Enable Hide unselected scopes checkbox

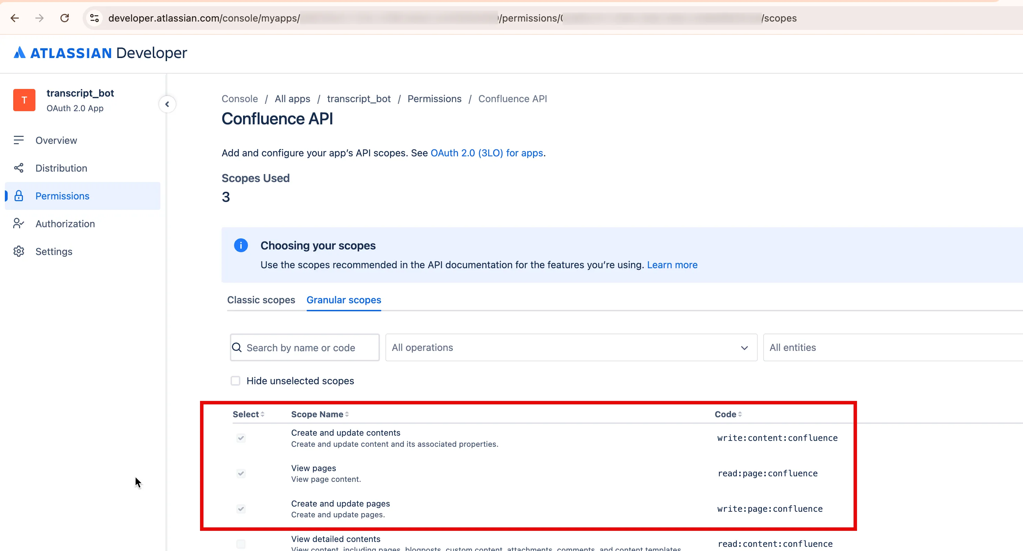coord(235,381)
